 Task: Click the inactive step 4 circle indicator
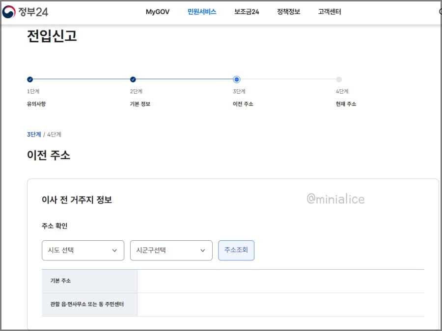(339, 79)
